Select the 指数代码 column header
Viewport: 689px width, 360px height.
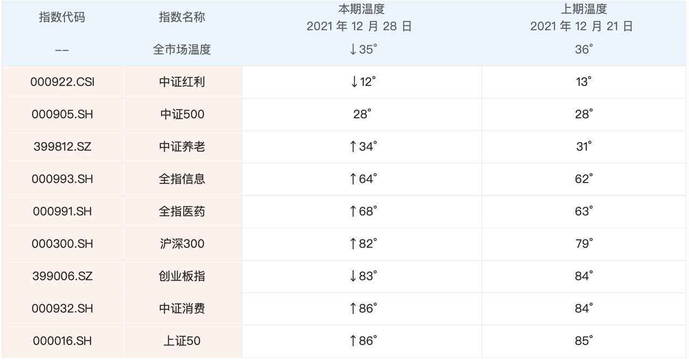pyautogui.click(x=62, y=17)
